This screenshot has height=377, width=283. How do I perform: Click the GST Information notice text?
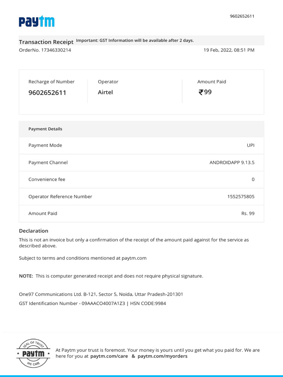point(135,40)
